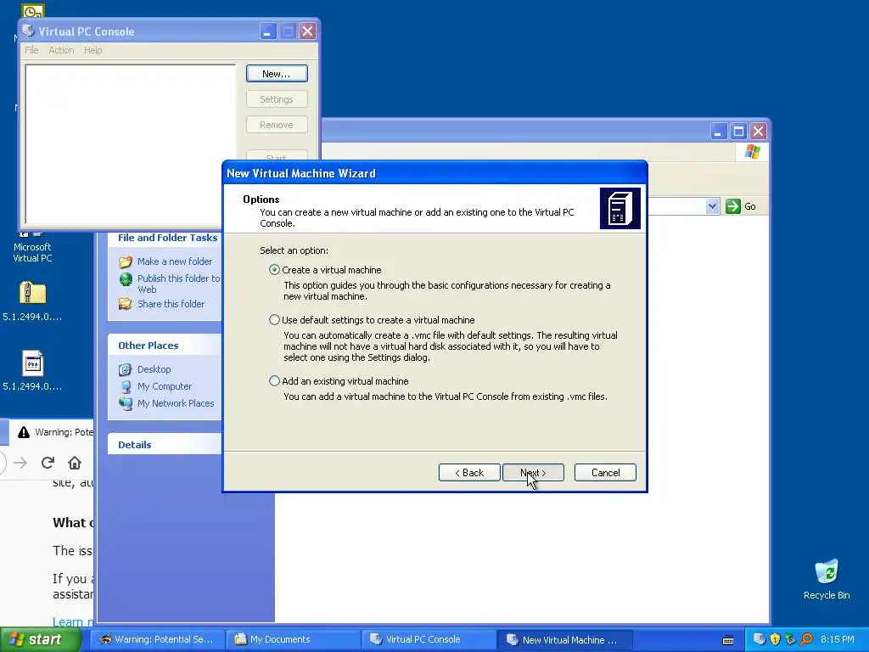869x652 pixels.
Task: Click the Security Center shield tray icon
Action: (775, 640)
